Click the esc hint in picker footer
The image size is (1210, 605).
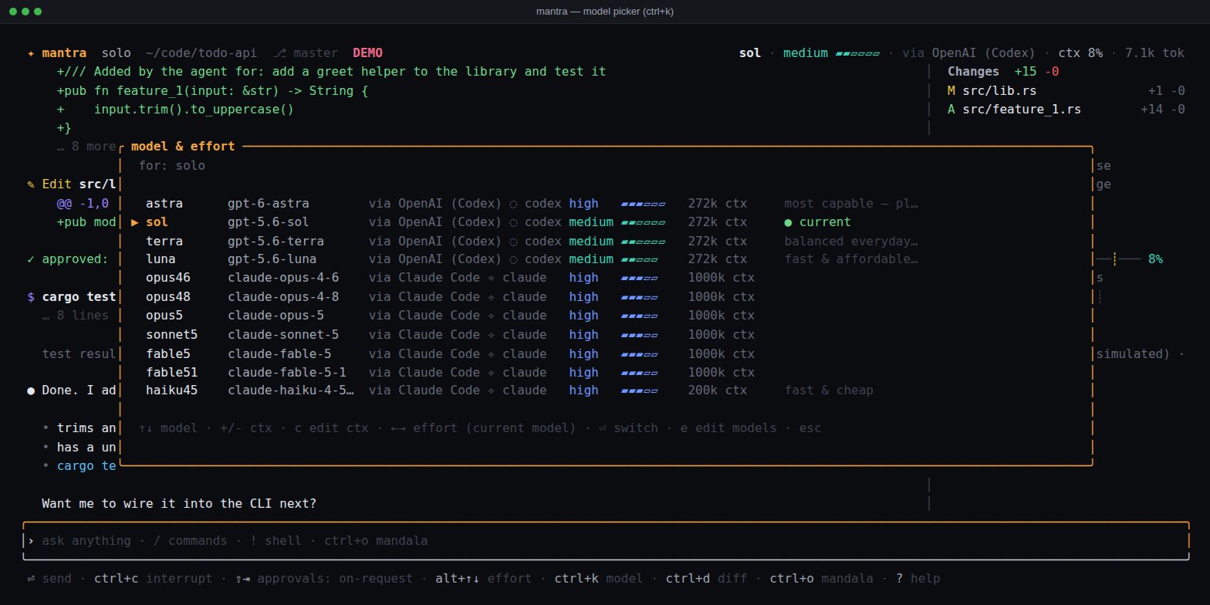pos(810,428)
